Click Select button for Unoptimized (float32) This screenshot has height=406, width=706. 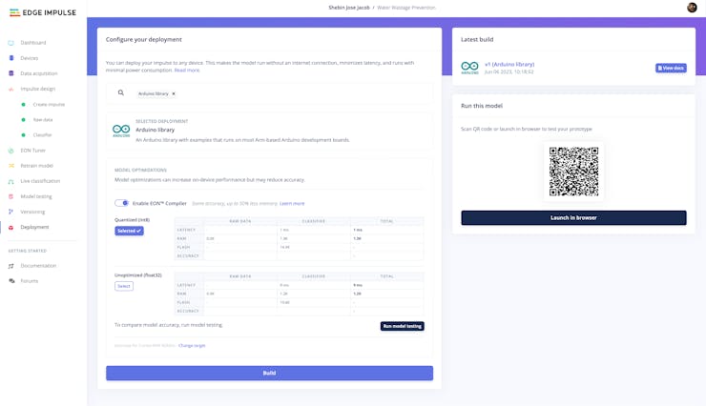(x=124, y=286)
